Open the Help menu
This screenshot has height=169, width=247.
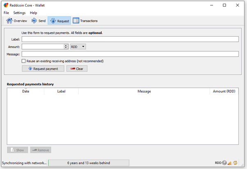(34, 13)
